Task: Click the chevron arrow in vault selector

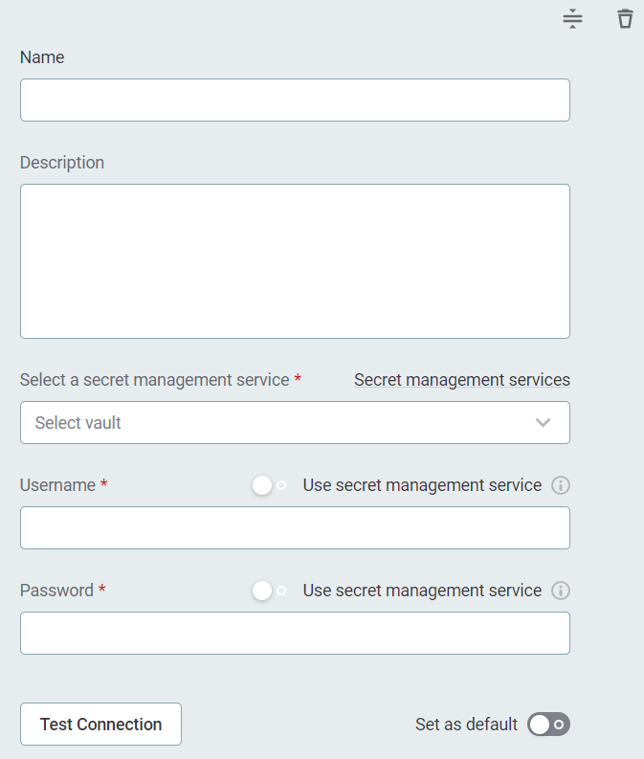Action: [x=543, y=423]
